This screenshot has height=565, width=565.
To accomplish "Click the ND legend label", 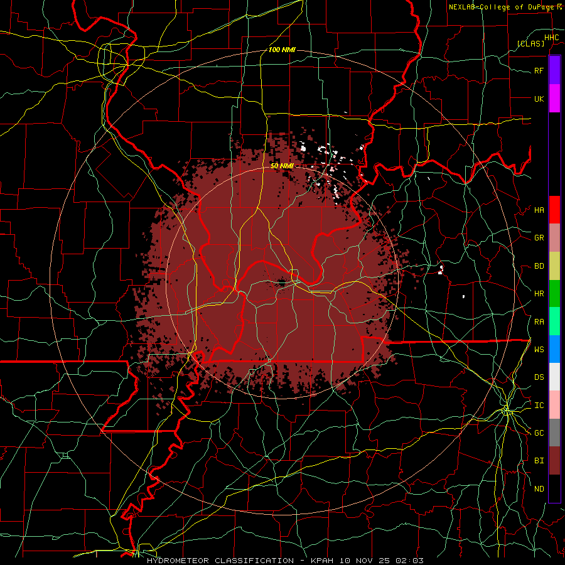I will 539,489.
